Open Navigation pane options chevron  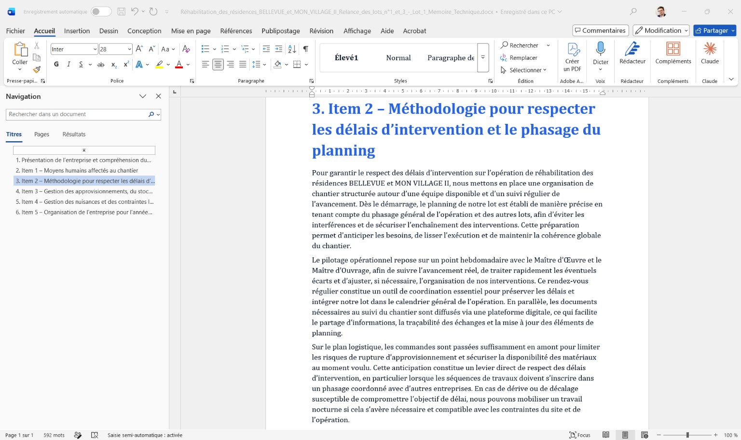point(143,96)
